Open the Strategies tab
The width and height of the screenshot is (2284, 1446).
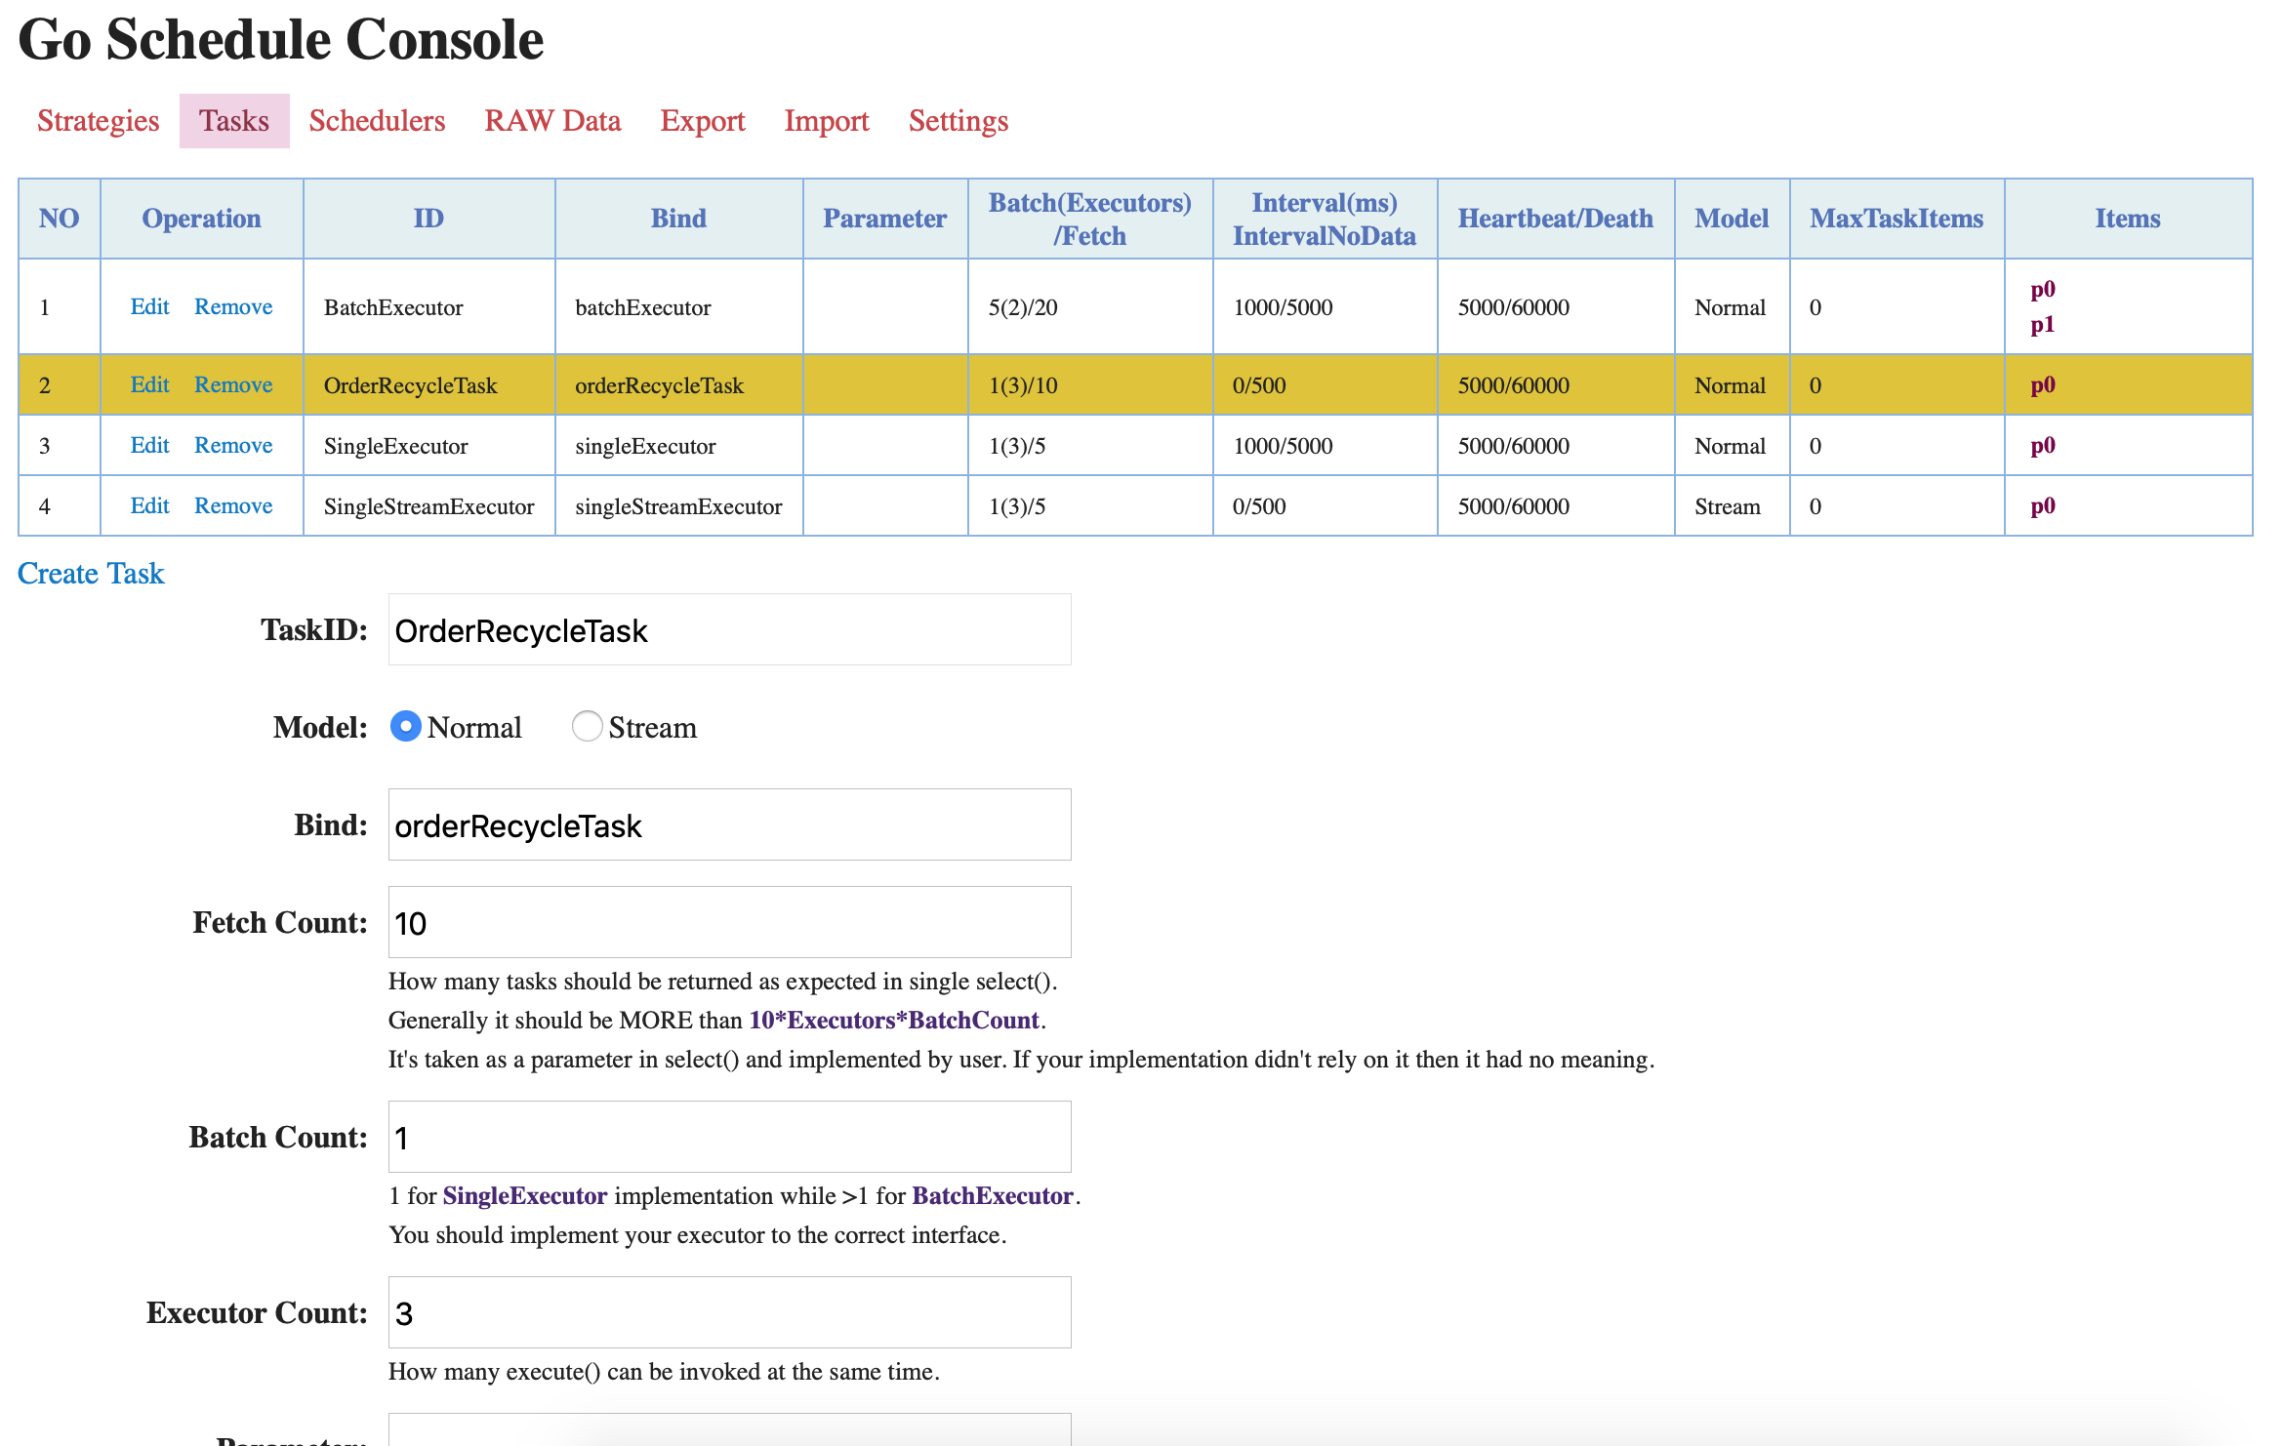(x=98, y=121)
